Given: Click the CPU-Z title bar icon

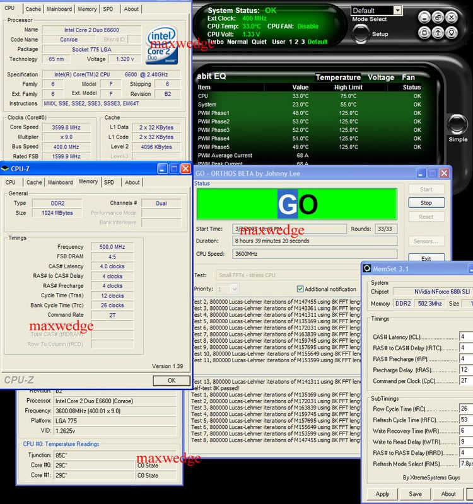Looking at the screenshot, I should (5, 168).
